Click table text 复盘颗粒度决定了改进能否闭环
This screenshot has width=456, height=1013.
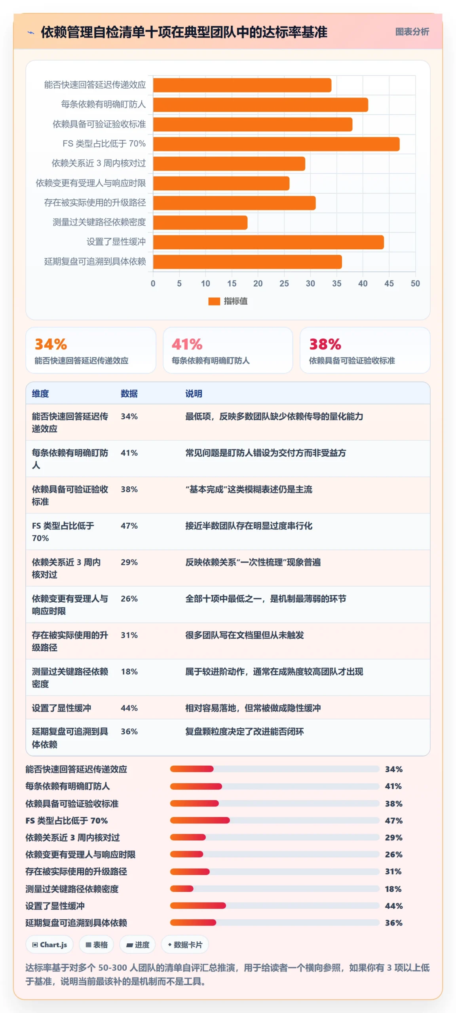pyautogui.click(x=244, y=732)
